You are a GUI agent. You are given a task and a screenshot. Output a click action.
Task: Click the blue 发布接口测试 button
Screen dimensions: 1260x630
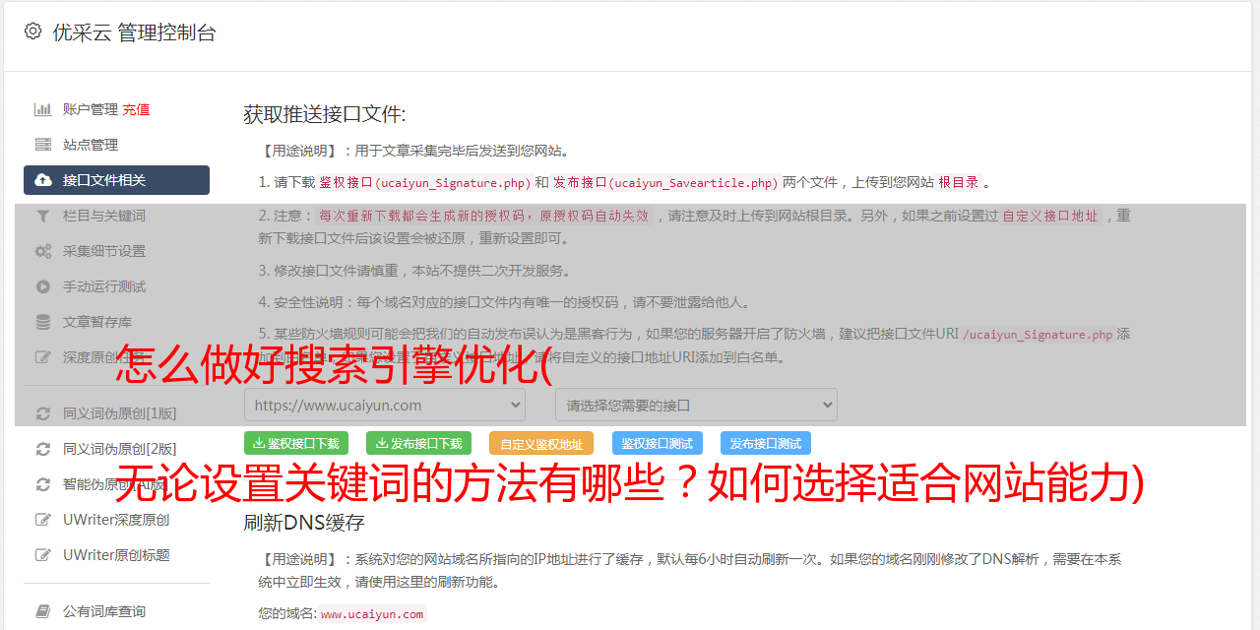pyautogui.click(x=766, y=443)
